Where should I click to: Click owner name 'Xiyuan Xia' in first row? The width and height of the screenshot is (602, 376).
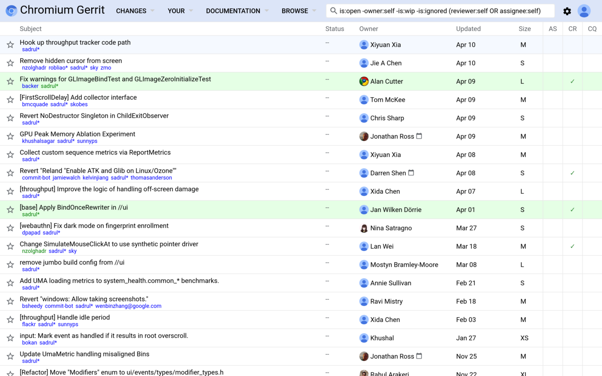pyautogui.click(x=385, y=45)
